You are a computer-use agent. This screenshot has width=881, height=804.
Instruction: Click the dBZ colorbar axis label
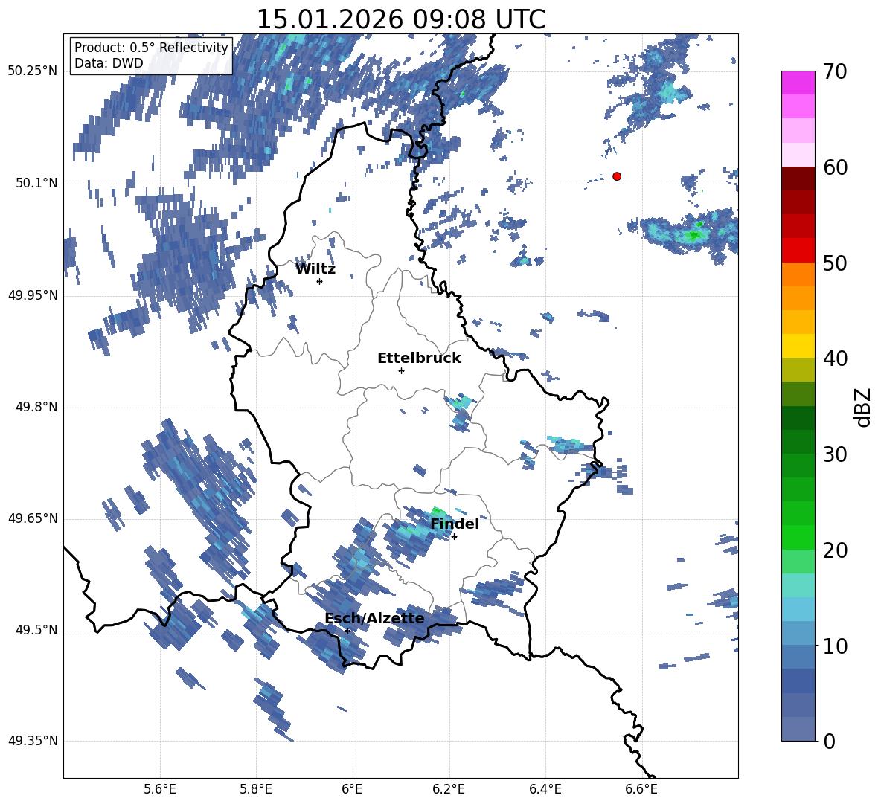coord(863,407)
